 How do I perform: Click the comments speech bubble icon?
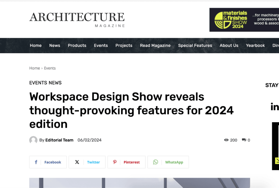pyautogui.click(x=244, y=140)
